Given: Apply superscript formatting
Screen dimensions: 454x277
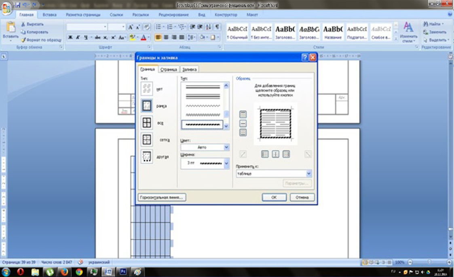Looking at the screenshot, I should [113, 37].
